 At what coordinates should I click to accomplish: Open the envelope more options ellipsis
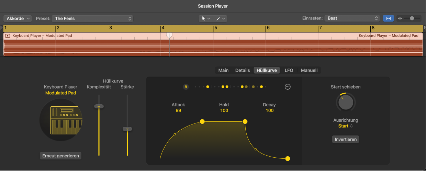coord(288,87)
